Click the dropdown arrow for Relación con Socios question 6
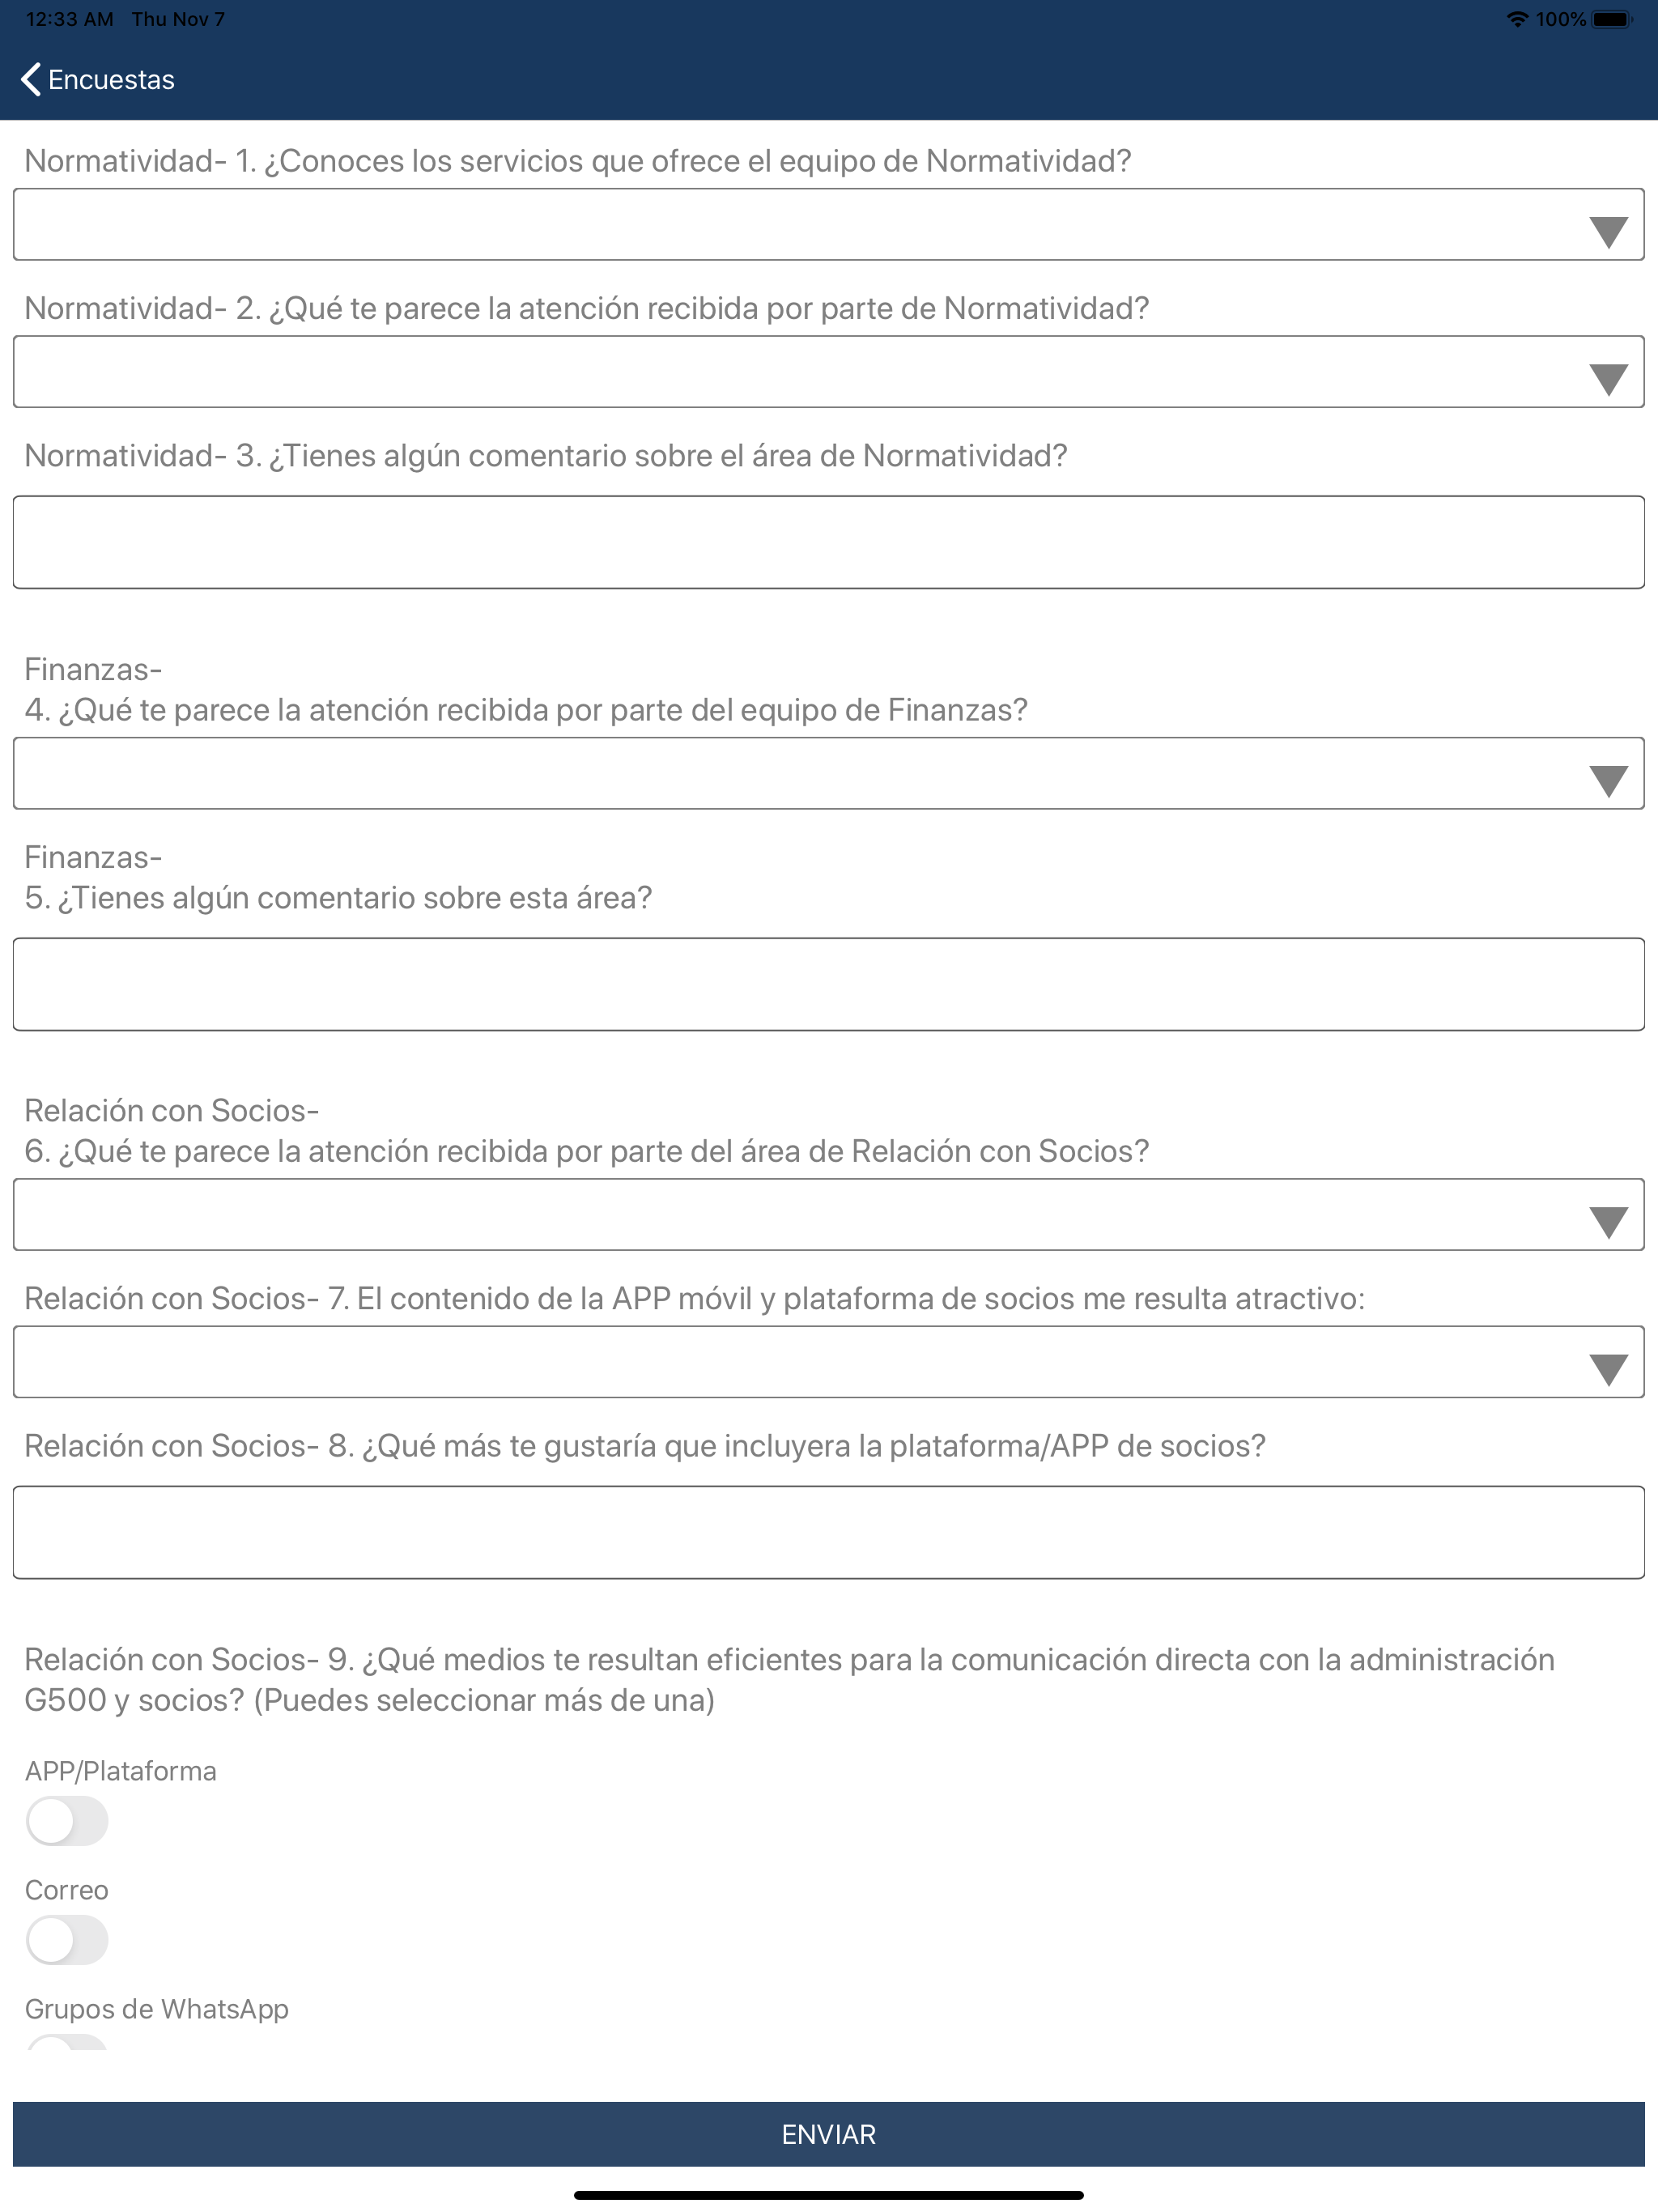 tap(1608, 1222)
